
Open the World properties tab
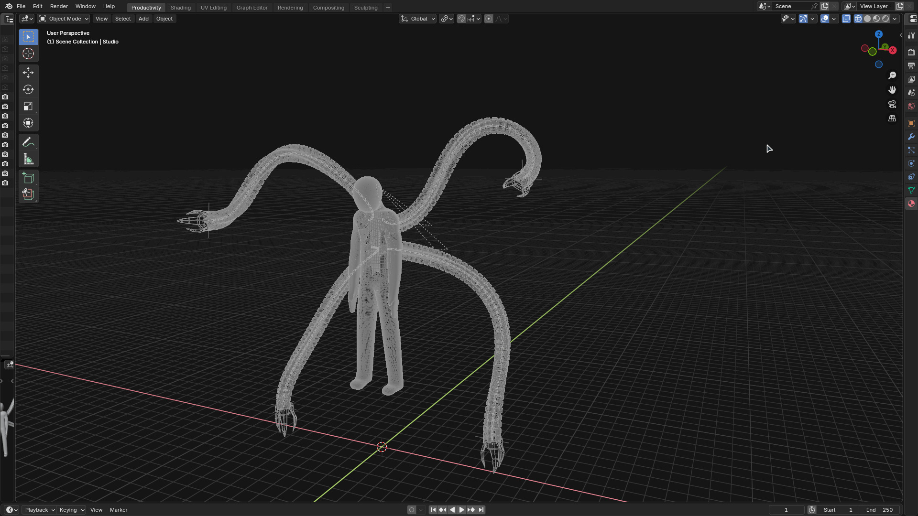[911, 106]
